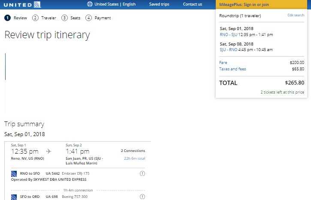The height and width of the screenshot is (200, 311).
Task: Open info icon for RNO to SFO flight
Action: click(142, 173)
